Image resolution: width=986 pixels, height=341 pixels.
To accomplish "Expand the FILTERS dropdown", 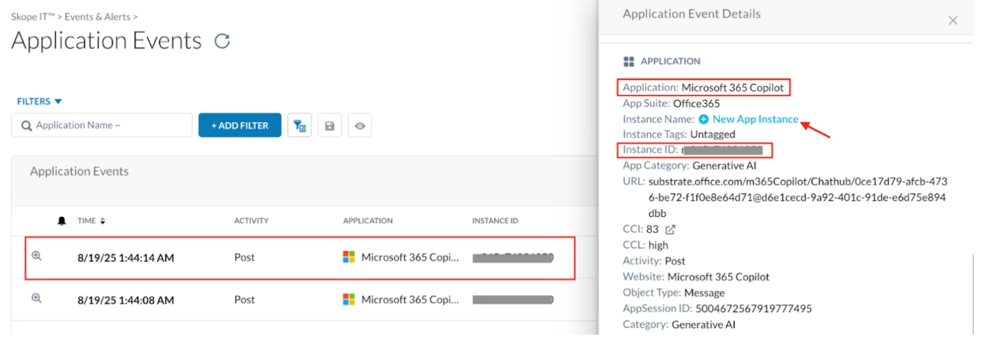I will (x=40, y=101).
